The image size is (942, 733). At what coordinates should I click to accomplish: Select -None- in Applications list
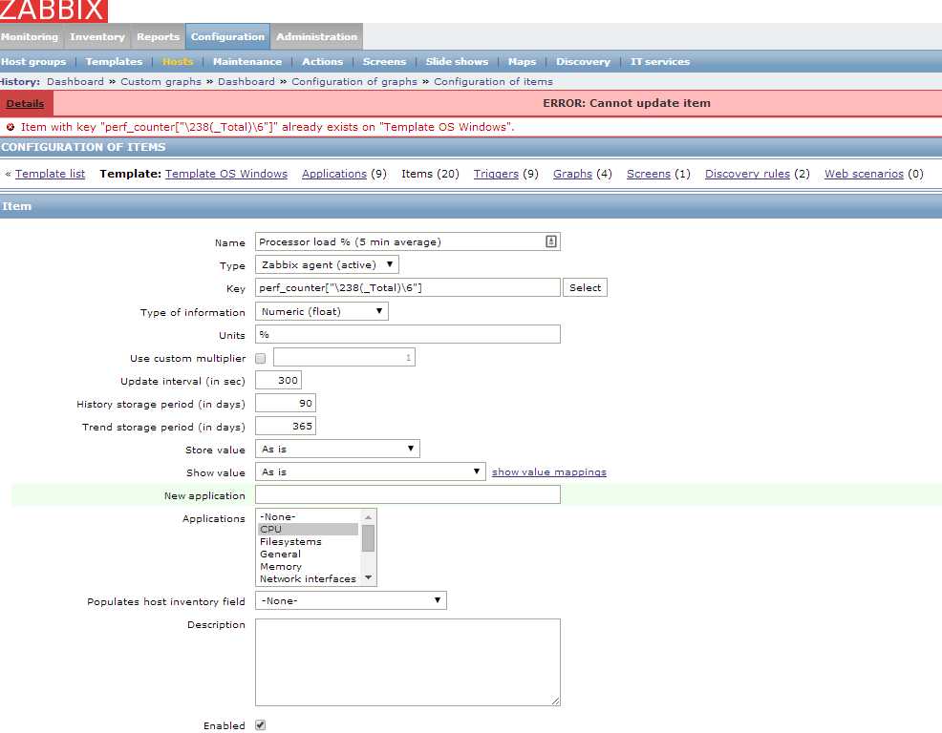click(309, 517)
